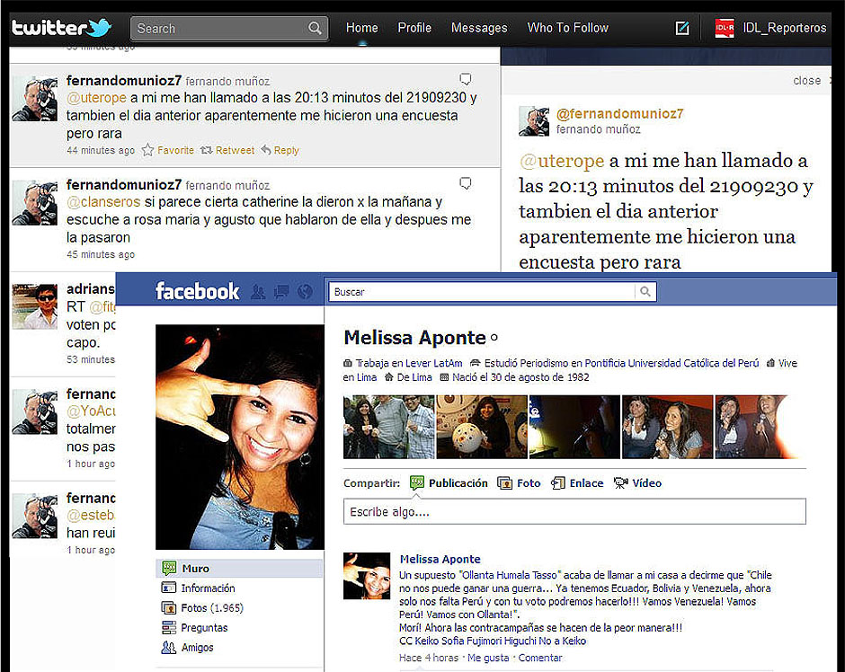Click Reply link on @uterope tweet
Image resolution: width=845 pixels, height=672 pixels.
[x=286, y=150]
